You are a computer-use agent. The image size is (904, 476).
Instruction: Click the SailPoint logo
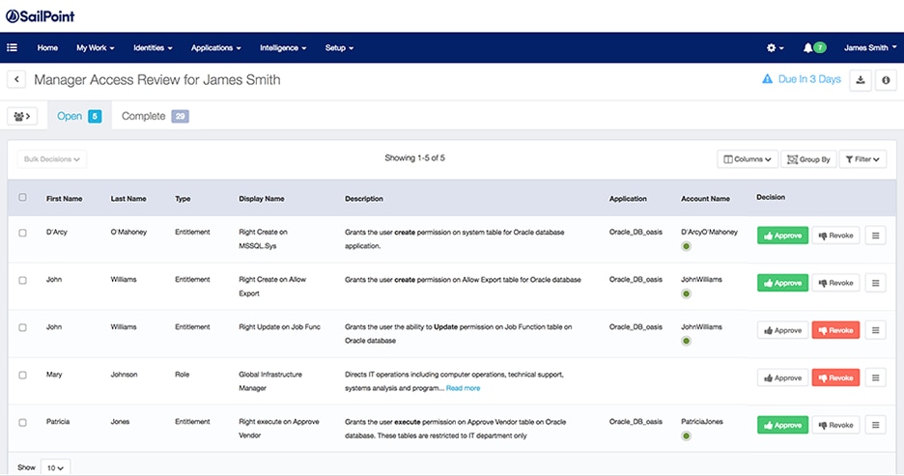coord(41,16)
